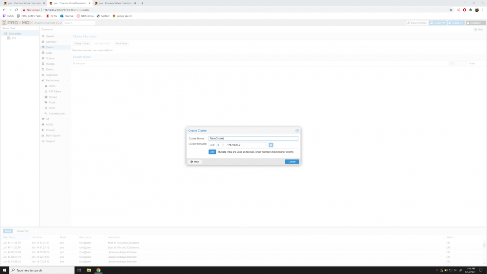
Task: Open a new browser tab
Action: pyautogui.click(x=142, y=3)
